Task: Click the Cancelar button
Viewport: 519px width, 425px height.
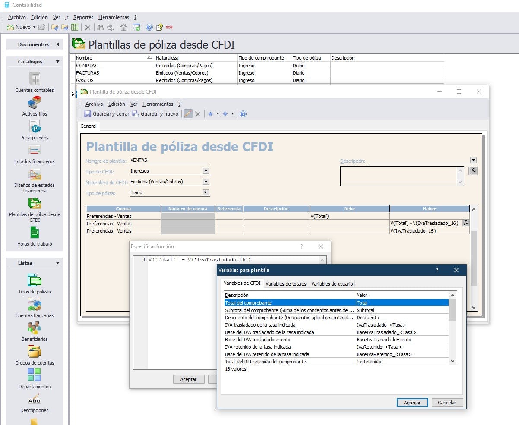Action: point(447,402)
